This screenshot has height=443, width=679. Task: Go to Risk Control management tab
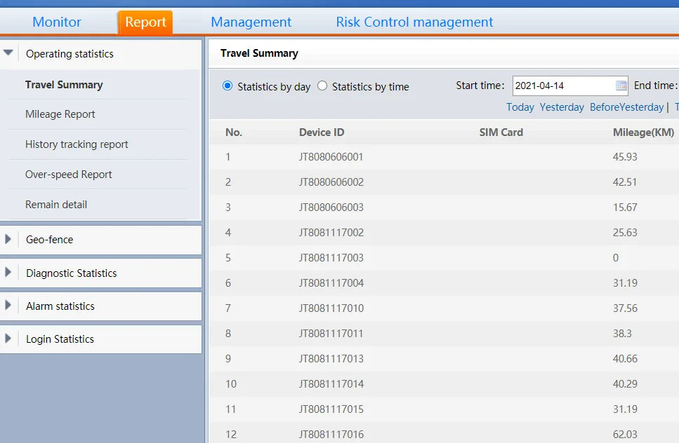414,22
